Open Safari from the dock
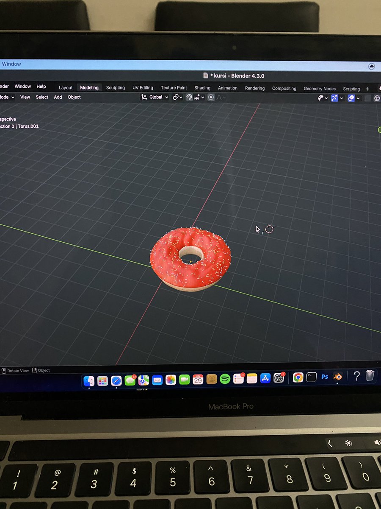 pos(116,380)
